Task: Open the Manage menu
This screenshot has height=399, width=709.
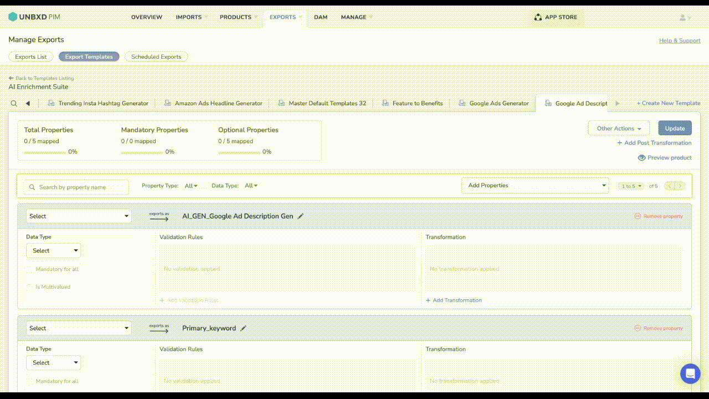Action: click(x=357, y=17)
